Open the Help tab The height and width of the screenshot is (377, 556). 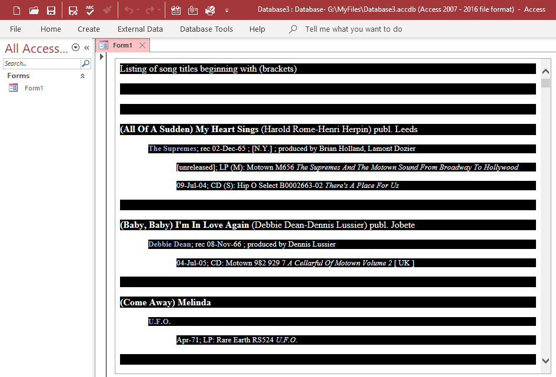257,29
